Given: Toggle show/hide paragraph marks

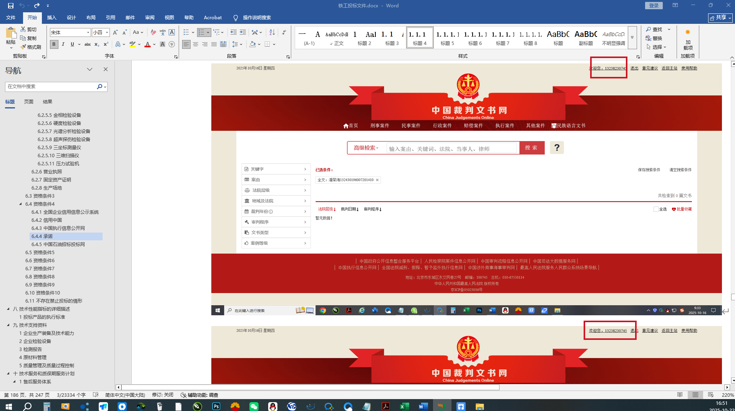Looking at the screenshot, I should click(x=284, y=33).
